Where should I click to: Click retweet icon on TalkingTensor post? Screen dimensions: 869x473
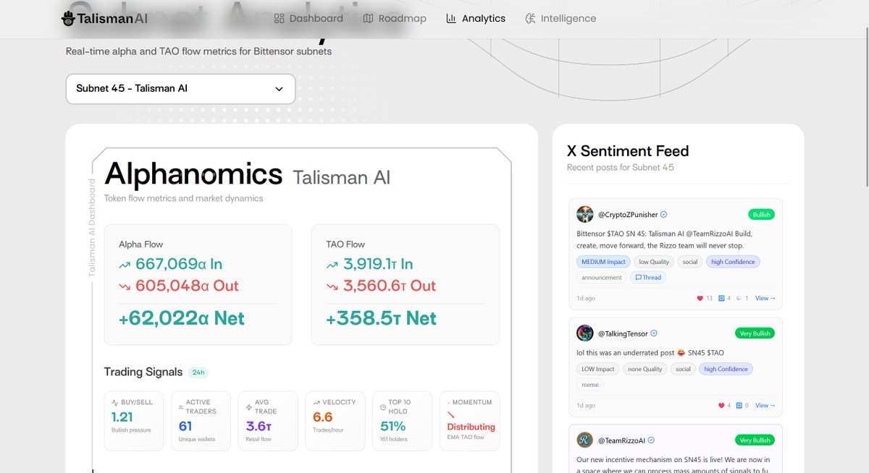click(739, 405)
